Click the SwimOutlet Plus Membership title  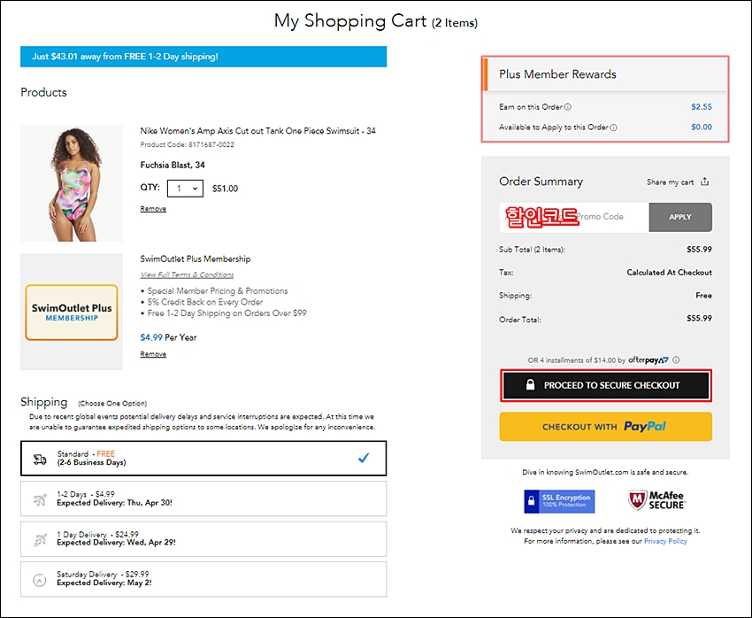(x=196, y=259)
